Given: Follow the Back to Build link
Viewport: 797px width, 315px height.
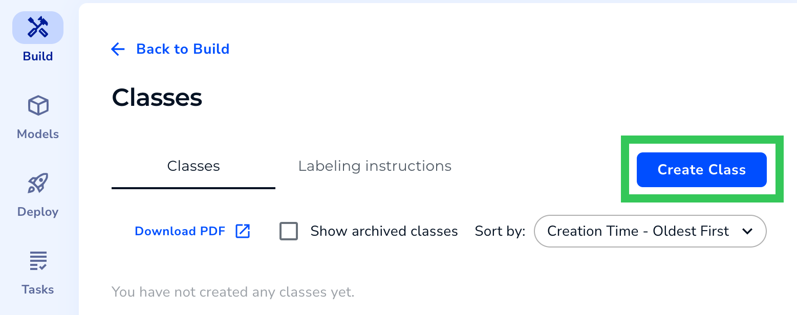Looking at the screenshot, I should (182, 49).
